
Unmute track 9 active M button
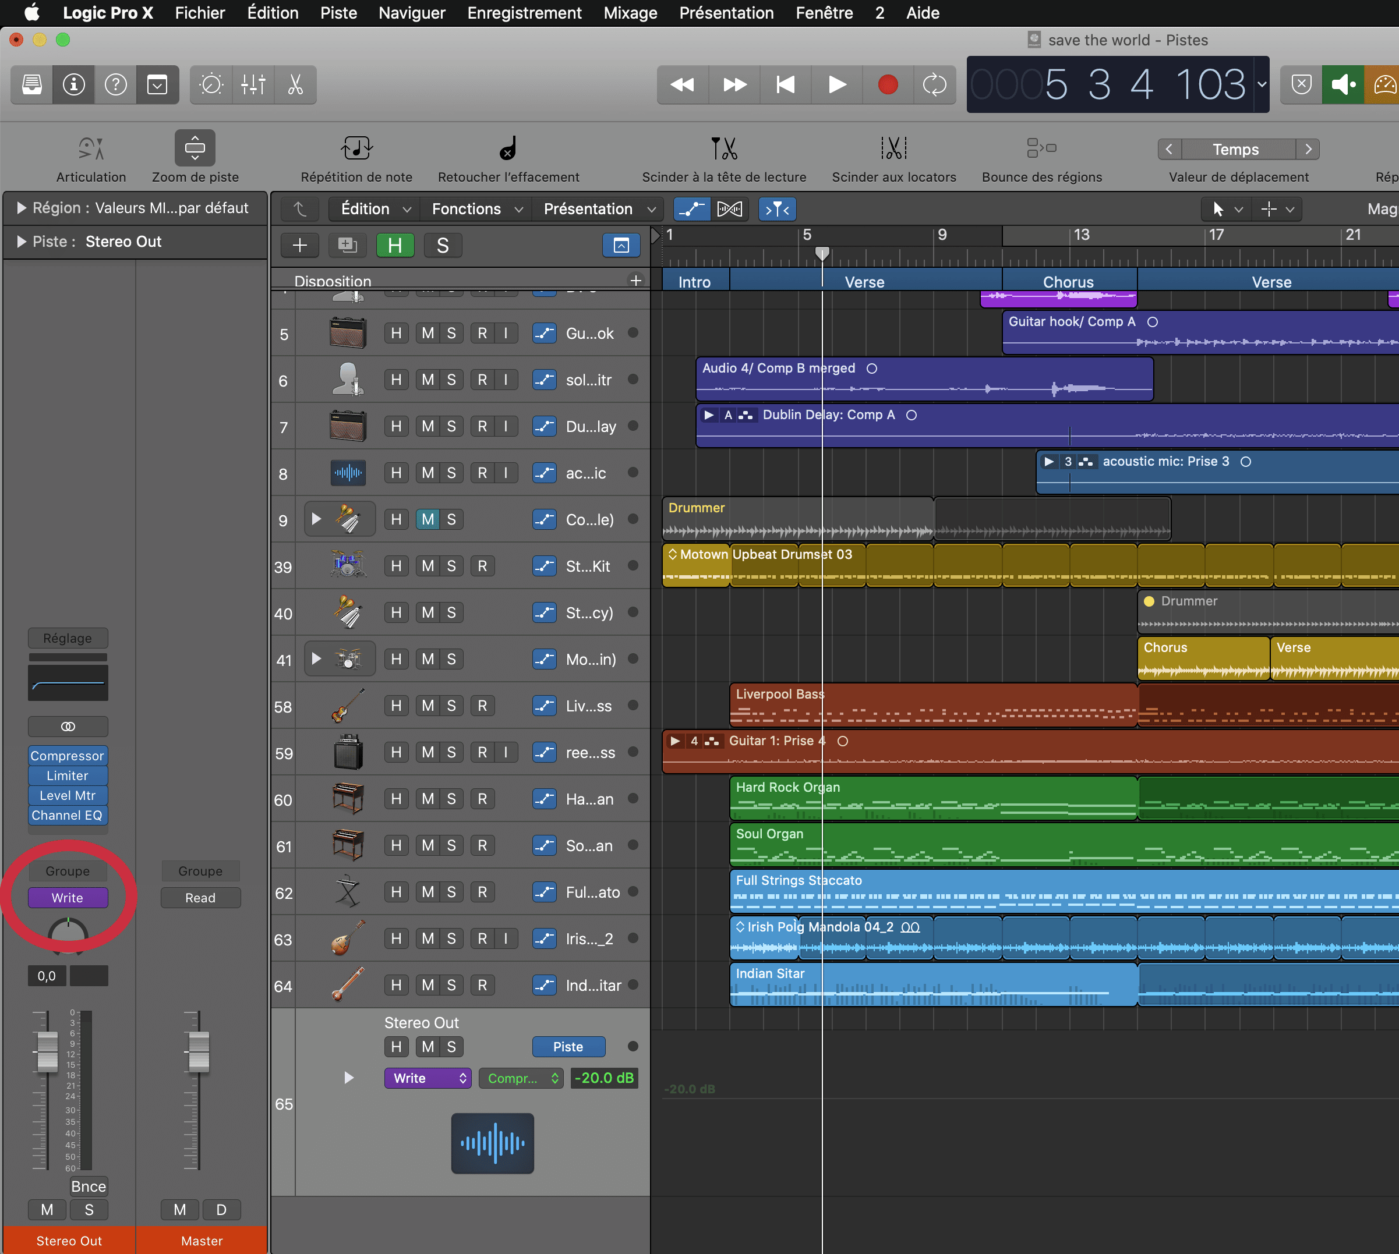428,519
